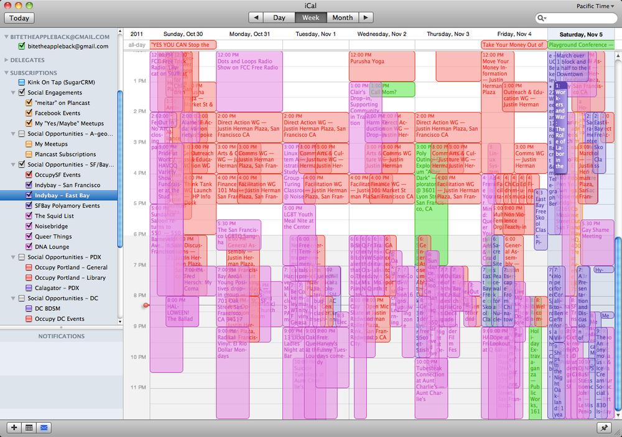
Task: Select Thursday's "Tubesteak Connection" event
Action: 431,389
